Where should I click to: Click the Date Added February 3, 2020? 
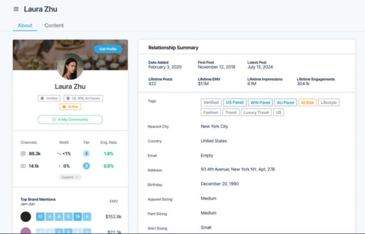point(165,67)
